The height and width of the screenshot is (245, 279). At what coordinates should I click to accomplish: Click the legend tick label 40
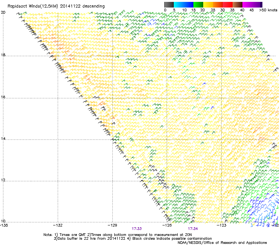point(242,10)
